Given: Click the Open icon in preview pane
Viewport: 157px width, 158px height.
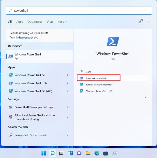Looking at the screenshot, I should (x=81, y=72).
